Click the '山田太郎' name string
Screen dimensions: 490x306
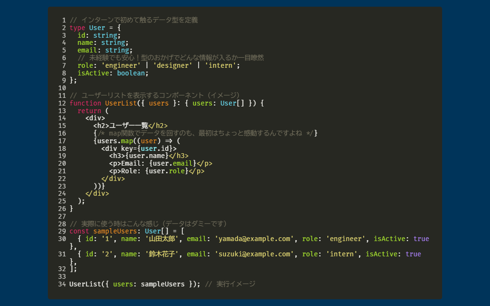[162, 239]
